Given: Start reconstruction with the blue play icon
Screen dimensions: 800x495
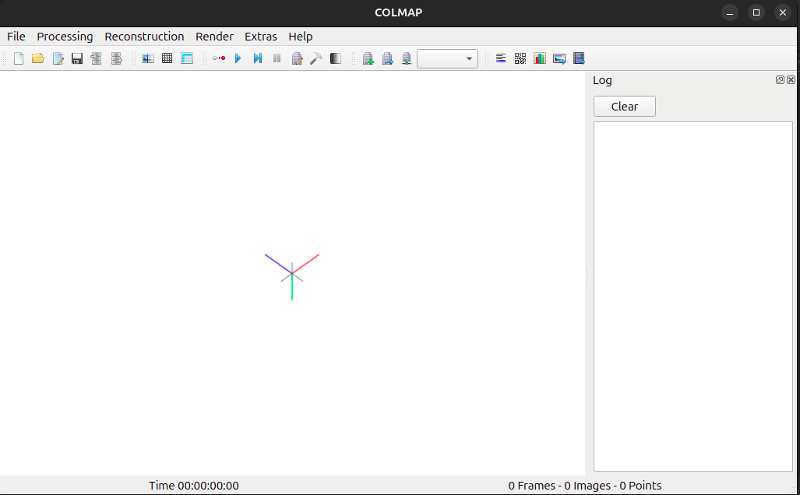Looking at the screenshot, I should [x=238, y=58].
